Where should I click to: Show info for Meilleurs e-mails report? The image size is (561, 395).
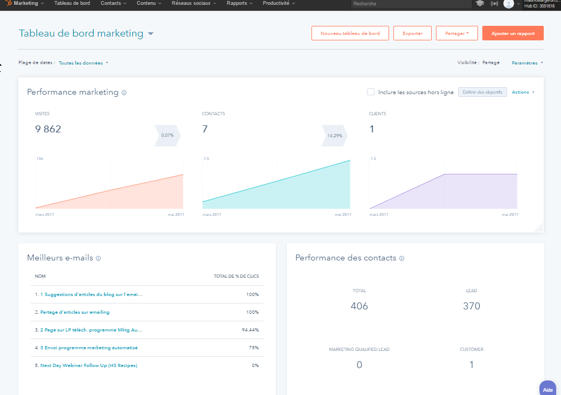tap(99, 258)
